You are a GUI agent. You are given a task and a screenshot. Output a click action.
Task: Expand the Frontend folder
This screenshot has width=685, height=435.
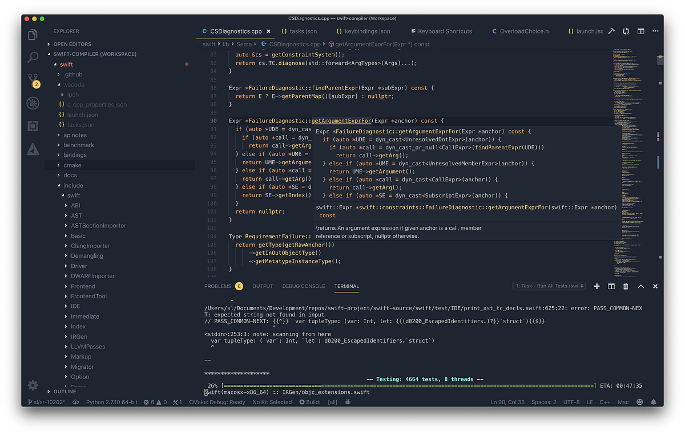pos(83,286)
